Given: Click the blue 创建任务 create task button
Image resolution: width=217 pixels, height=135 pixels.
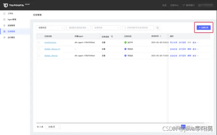Looking at the screenshot, I should tap(204, 27).
